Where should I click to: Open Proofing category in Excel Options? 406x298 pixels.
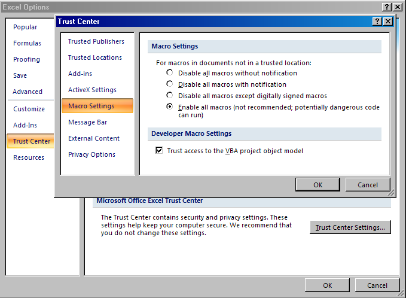27,60
